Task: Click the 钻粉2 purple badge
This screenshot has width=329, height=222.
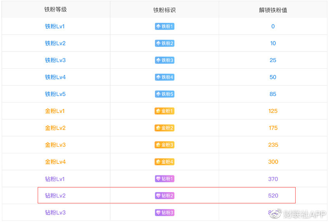Action: click(164, 196)
